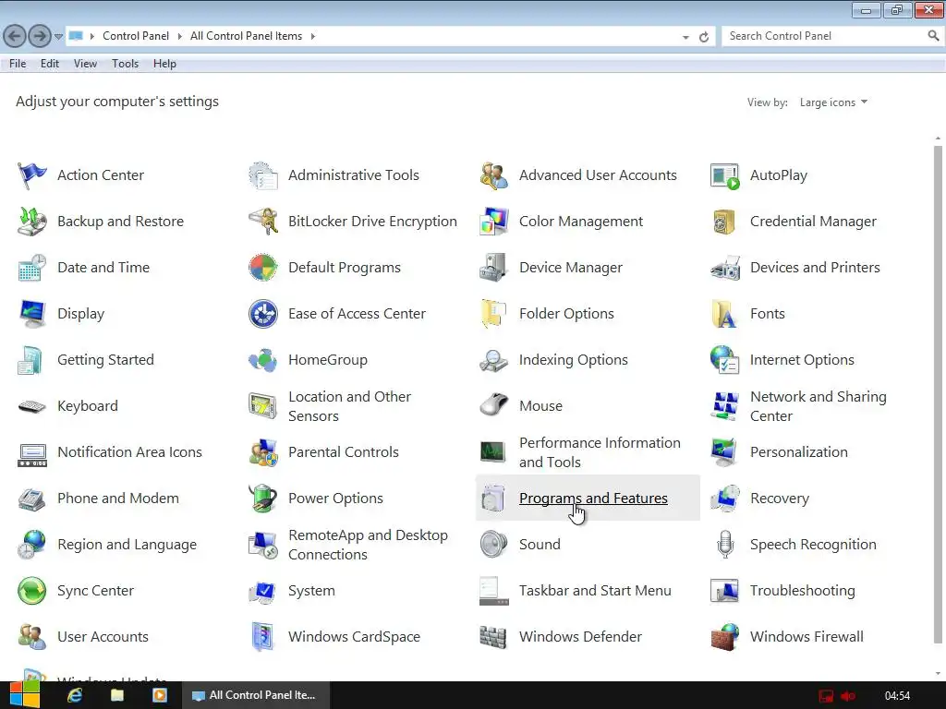946x709 pixels.
Task: Open the Display monitor icon
Action: (x=31, y=314)
